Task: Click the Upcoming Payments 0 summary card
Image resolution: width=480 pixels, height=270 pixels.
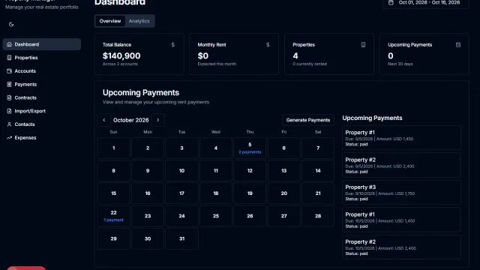Action: 424,54
